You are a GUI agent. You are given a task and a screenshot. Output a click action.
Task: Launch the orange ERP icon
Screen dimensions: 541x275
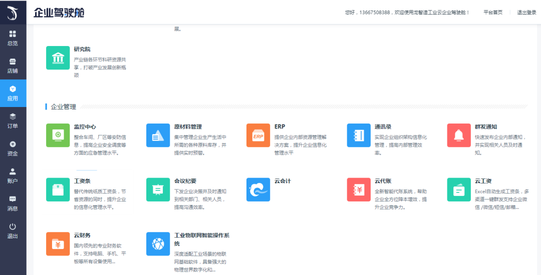tap(258, 135)
